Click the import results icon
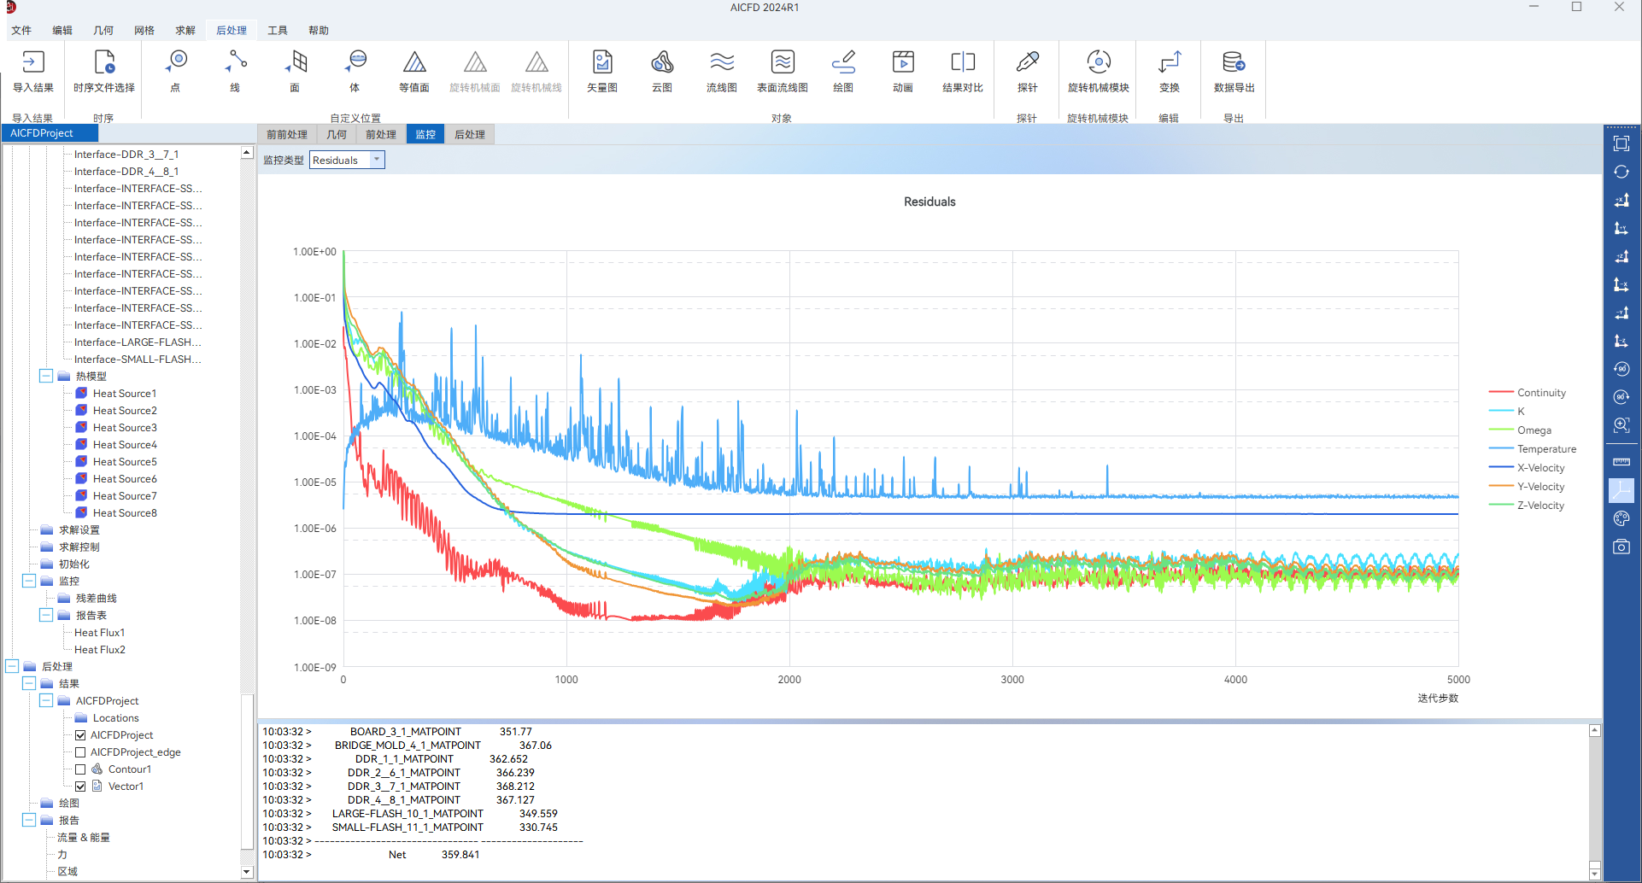 (33, 62)
